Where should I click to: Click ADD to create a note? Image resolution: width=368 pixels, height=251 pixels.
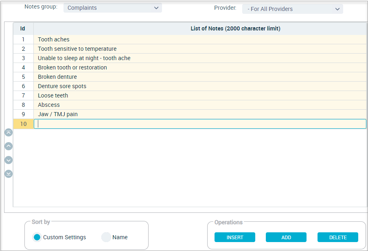pyautogui.click(x=286, y=237)
